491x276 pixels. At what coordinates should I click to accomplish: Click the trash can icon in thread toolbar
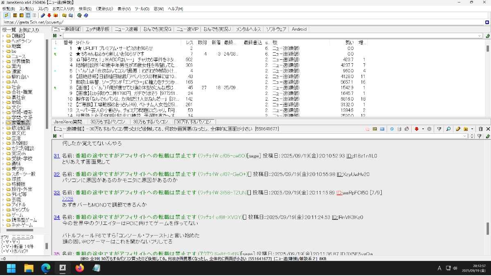(480, 129)
